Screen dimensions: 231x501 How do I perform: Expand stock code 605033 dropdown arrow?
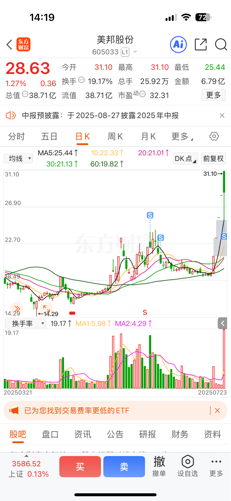tap(135, 52)
